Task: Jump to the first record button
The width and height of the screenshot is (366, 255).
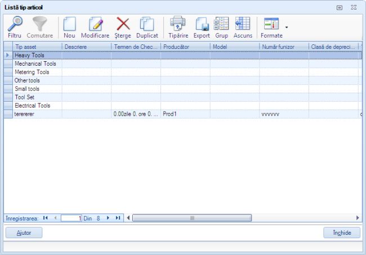Action: tap(45, 218)
